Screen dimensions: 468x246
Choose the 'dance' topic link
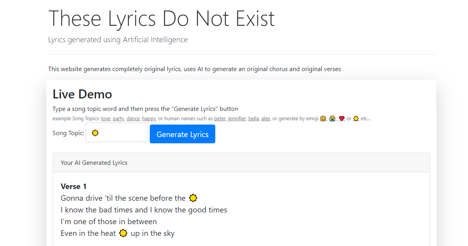133,118
